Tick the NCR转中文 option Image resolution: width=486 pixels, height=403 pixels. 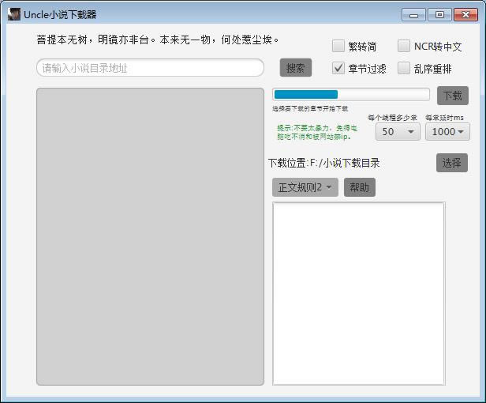pyautogui.click(x=404, y=47)
